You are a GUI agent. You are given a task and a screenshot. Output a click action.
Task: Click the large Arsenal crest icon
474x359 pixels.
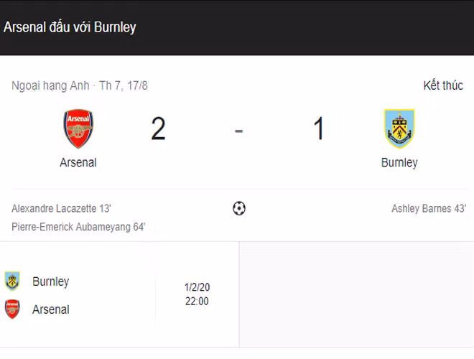(78, 129)
